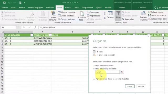Image resolution: width=168 pixels, height=94 pixels.
Task: Click Actualizar todo icon
Action: point(82,14)
